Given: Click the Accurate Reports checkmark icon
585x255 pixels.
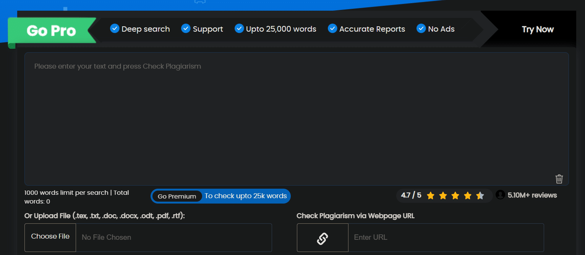Looking at the screenshot, I should [332, 29].
